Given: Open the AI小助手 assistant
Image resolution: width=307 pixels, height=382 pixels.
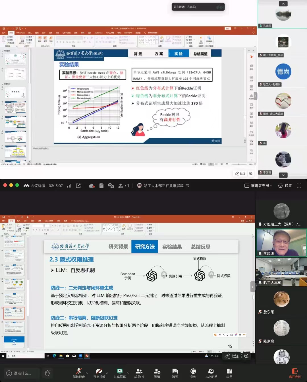Looking at the screenshot, I should [x=211, y=371].
